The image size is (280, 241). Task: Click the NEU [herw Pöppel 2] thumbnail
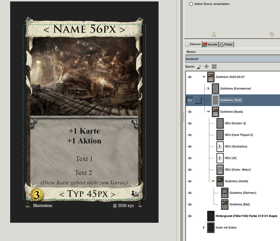pyautogui.click(x=220, y=135)
